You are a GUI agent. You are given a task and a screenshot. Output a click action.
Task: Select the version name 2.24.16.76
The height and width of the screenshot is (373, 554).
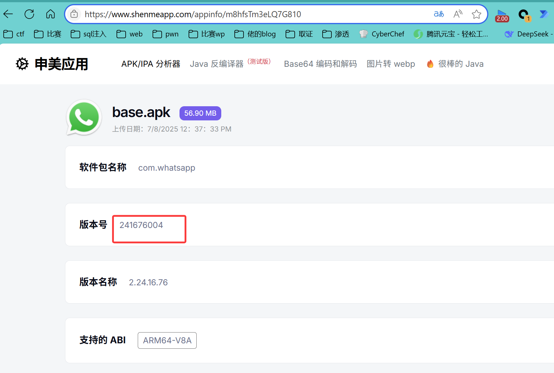(148, 282)
